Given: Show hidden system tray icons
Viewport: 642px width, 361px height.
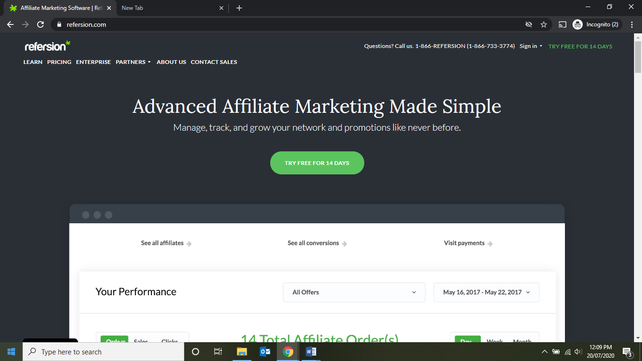Looking at the screenshot, I should (x=545, y=352).
